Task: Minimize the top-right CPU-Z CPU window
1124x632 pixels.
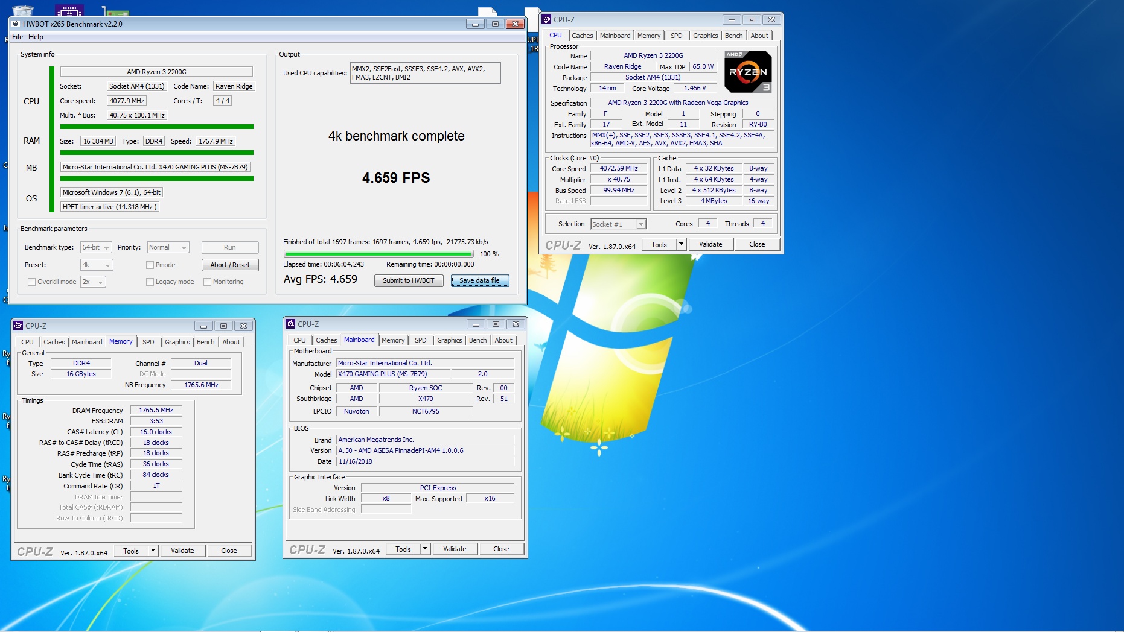Action: click(732, 20)
